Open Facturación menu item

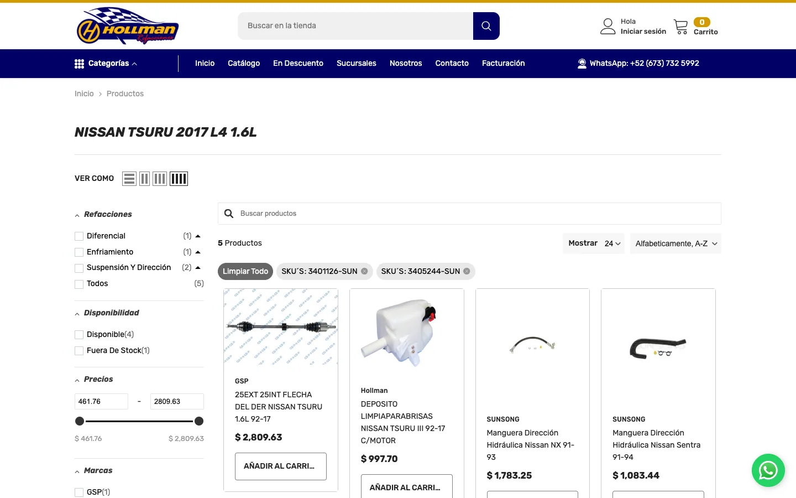coord(504,64)
